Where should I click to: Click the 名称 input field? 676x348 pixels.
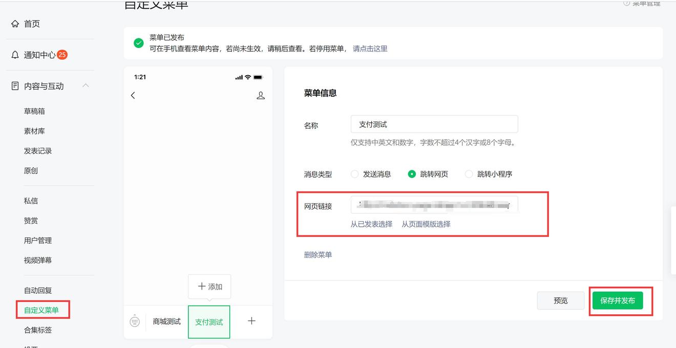tap(434, 124)
